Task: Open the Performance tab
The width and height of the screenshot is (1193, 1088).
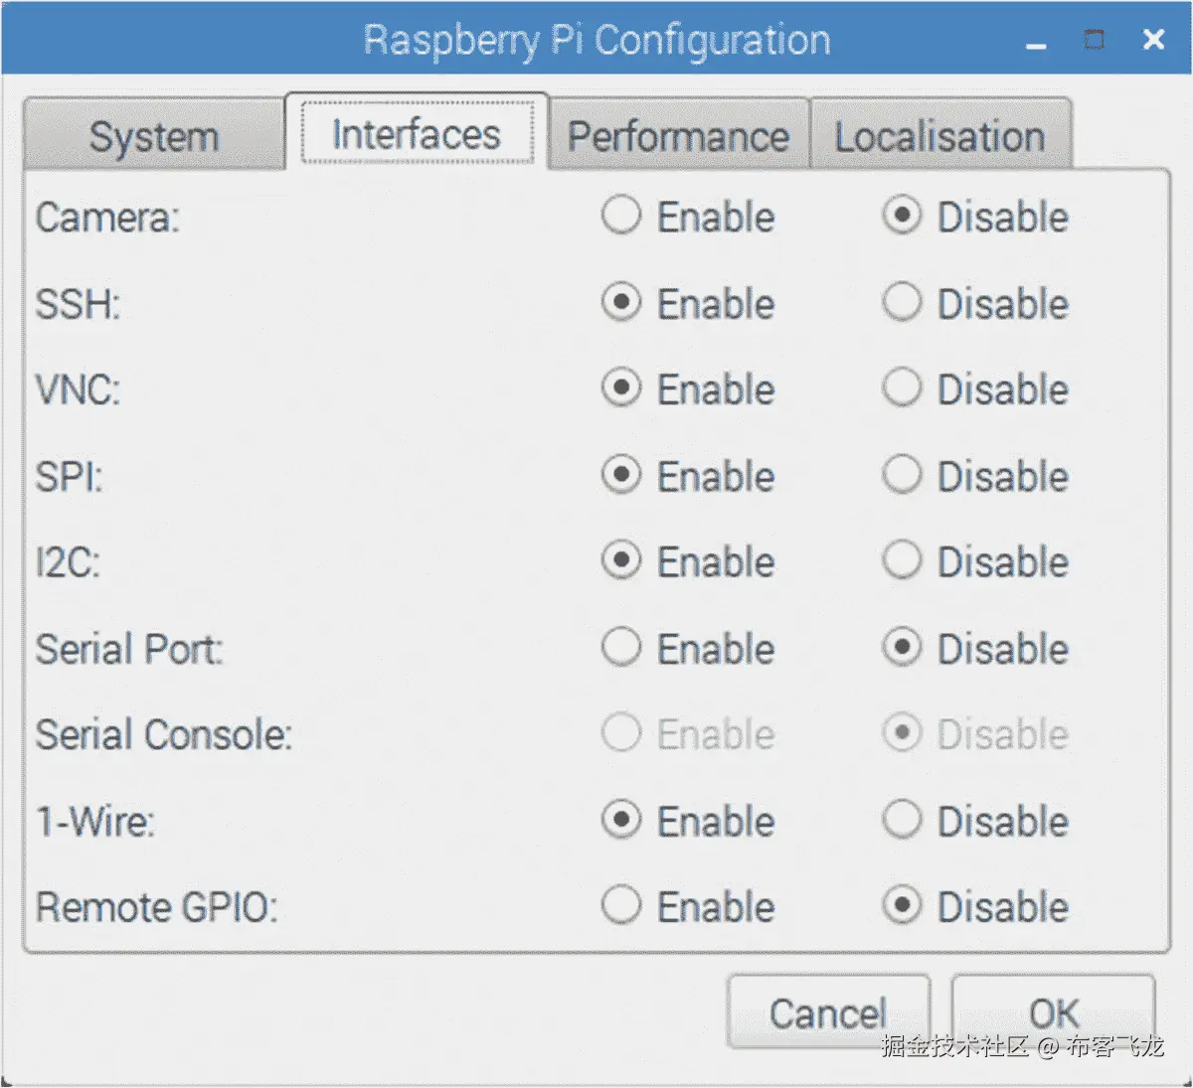Action: pos(678,136)
